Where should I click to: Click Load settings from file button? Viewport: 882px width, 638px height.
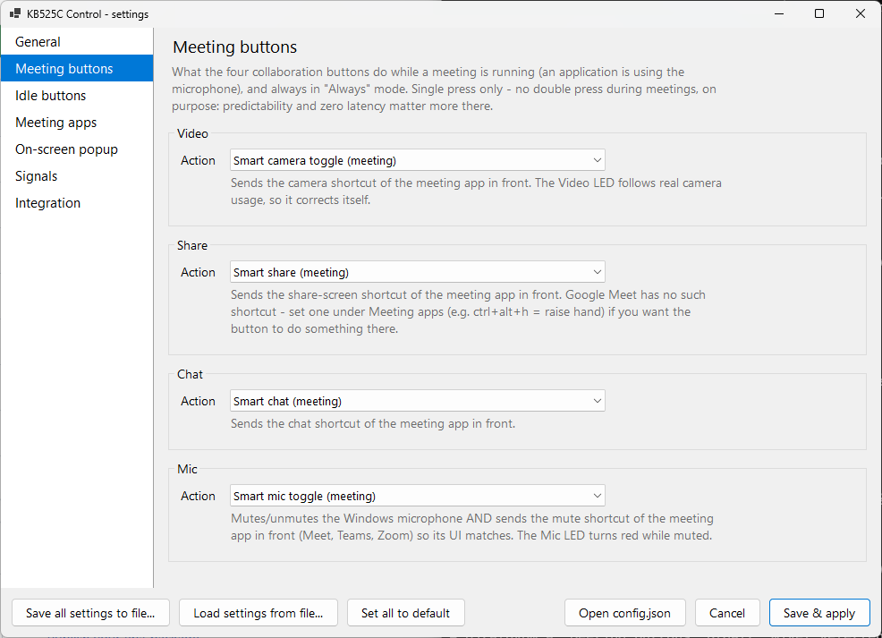point(259,613)
